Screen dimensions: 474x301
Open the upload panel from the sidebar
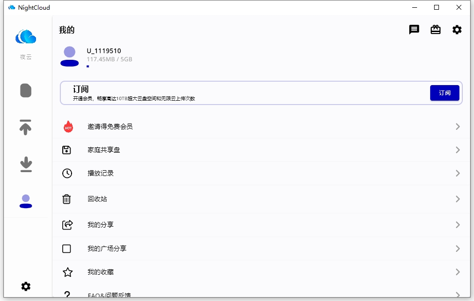[x=25, y=127]
